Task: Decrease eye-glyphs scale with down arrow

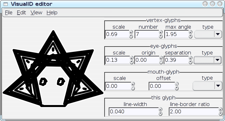Action: 132,62
